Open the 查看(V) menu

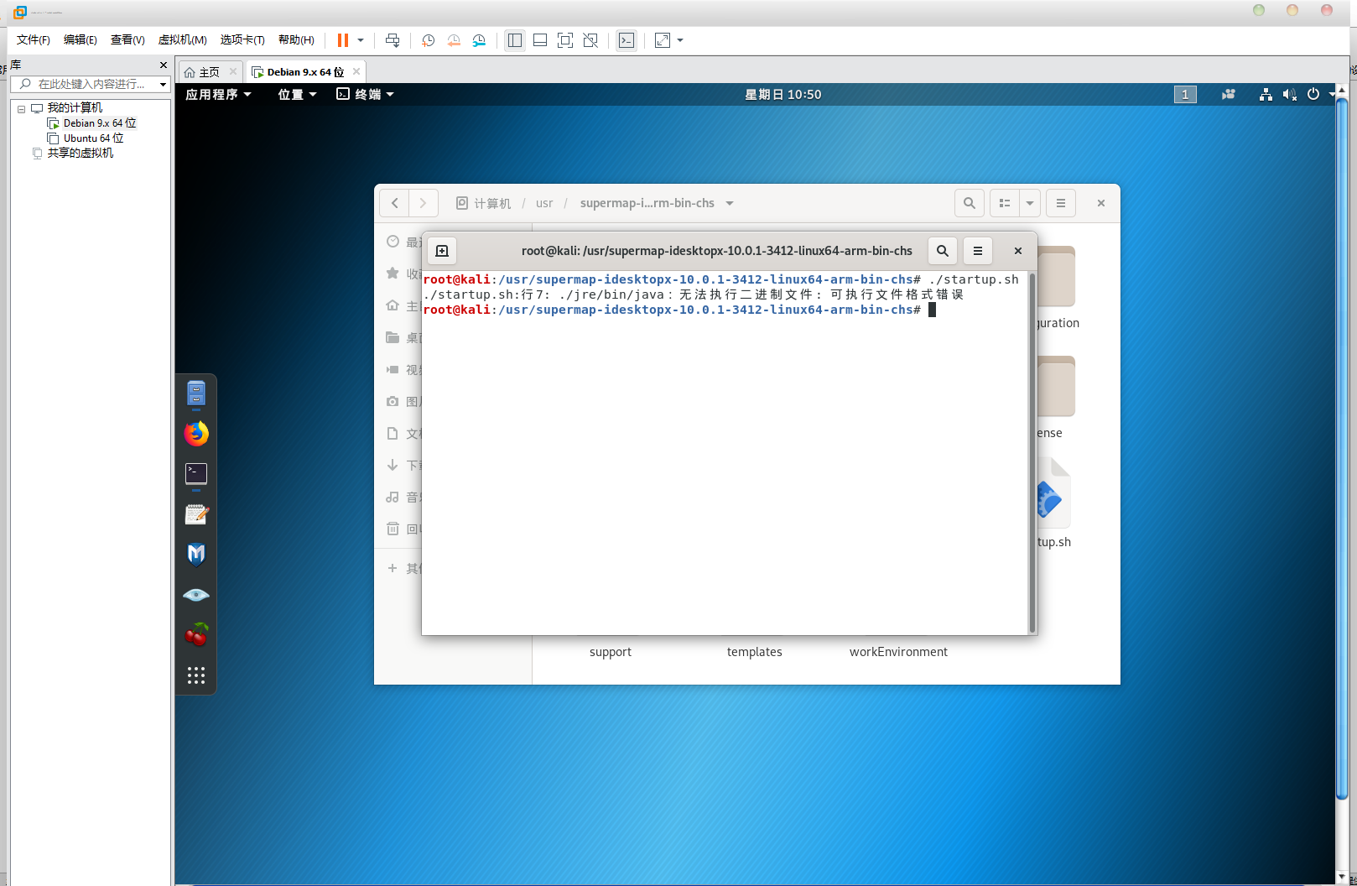coord(127,40)
